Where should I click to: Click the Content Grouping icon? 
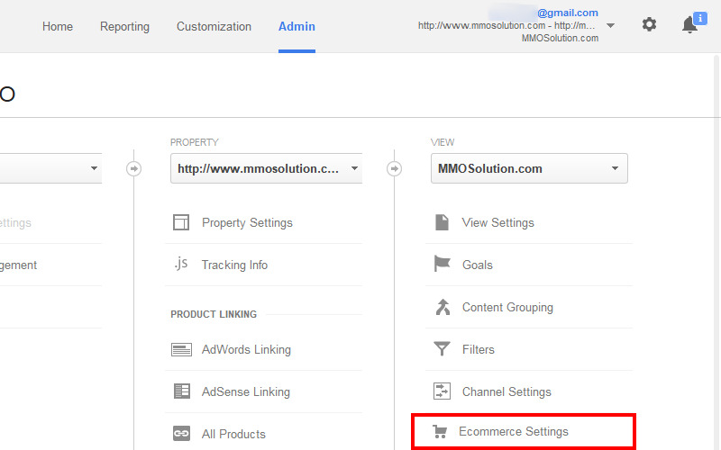(x=443, y=307)
